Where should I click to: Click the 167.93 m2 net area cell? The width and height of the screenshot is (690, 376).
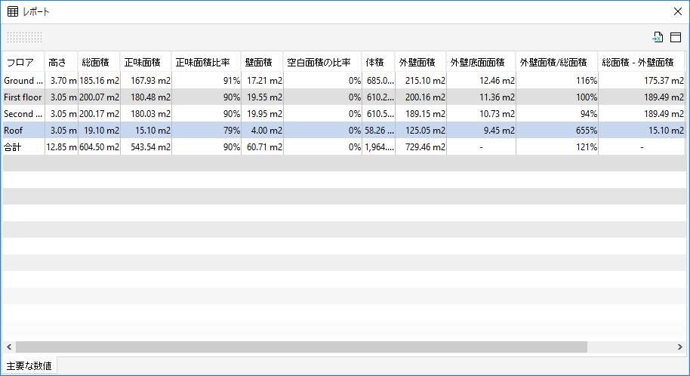pos(146,81)
